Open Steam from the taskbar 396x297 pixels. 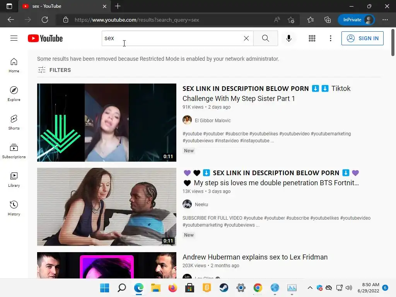[x=224, y=288]
